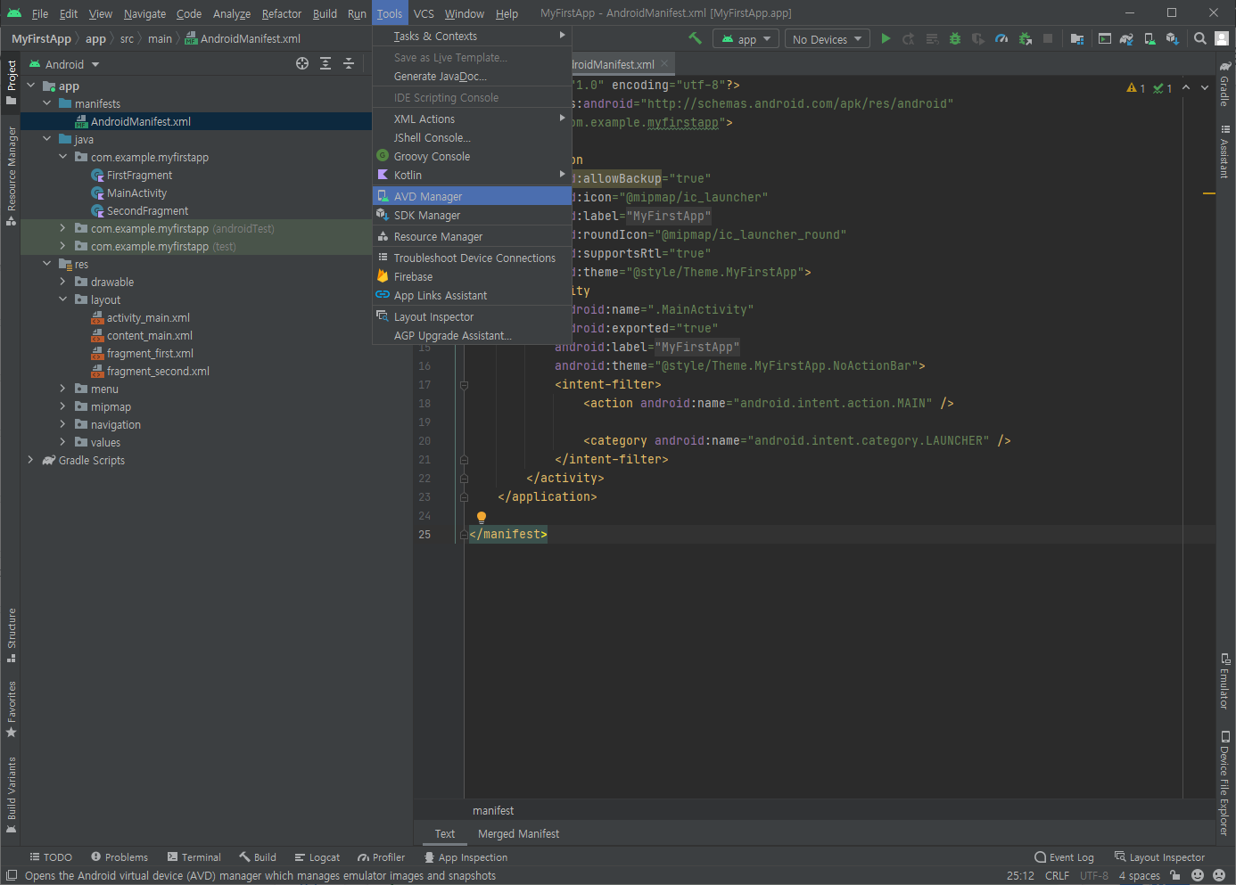Click the Apply Changes and Restart icon
1236x885 pixels.
[909, 38]
